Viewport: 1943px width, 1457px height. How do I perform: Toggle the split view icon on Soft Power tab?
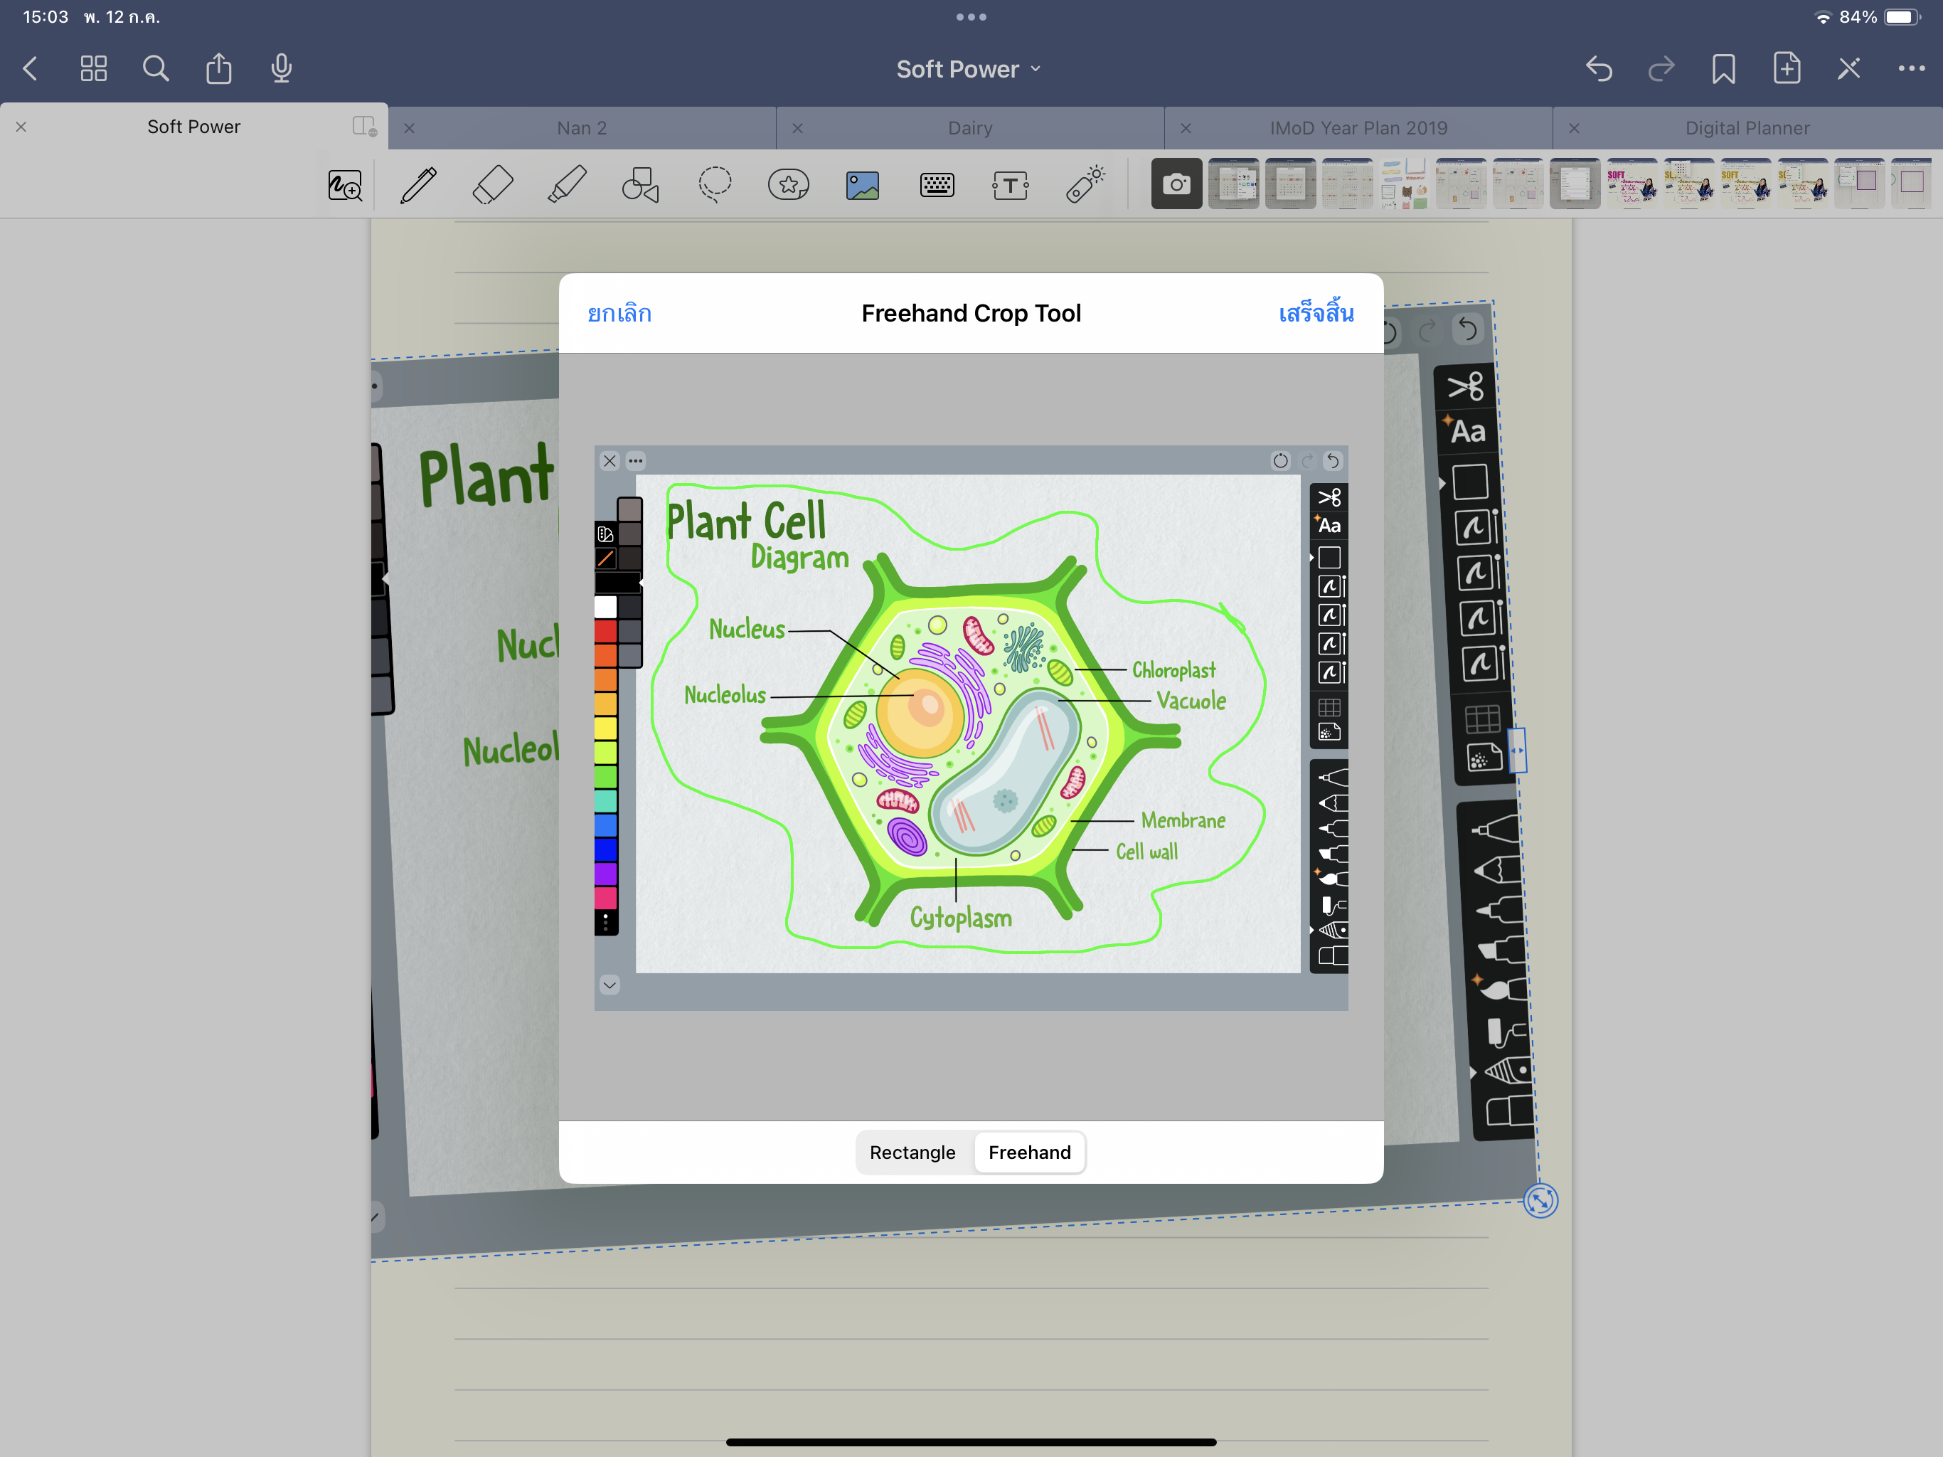click(x=363, y=127)
